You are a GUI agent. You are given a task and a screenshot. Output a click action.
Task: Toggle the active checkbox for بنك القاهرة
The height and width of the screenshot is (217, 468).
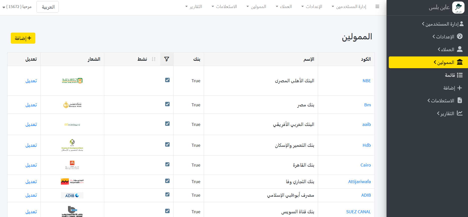(x=167, y=164)
